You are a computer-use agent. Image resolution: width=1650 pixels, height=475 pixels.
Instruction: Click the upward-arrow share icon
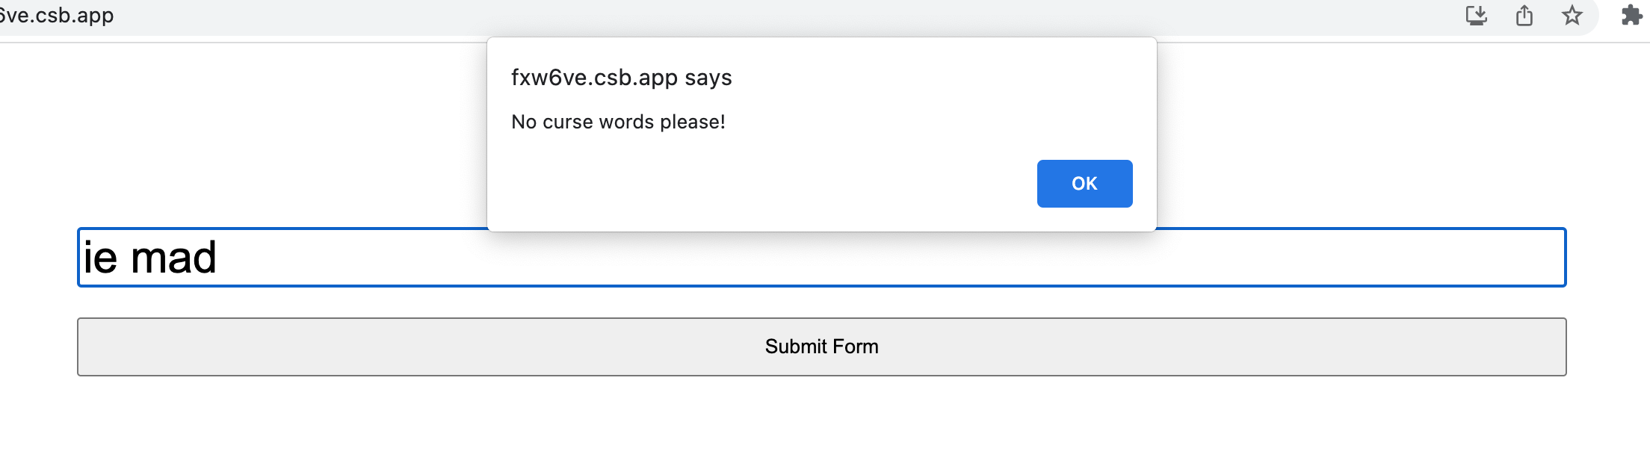click(1524, 16)
